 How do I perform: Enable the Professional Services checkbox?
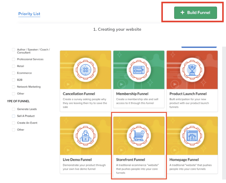13,59
